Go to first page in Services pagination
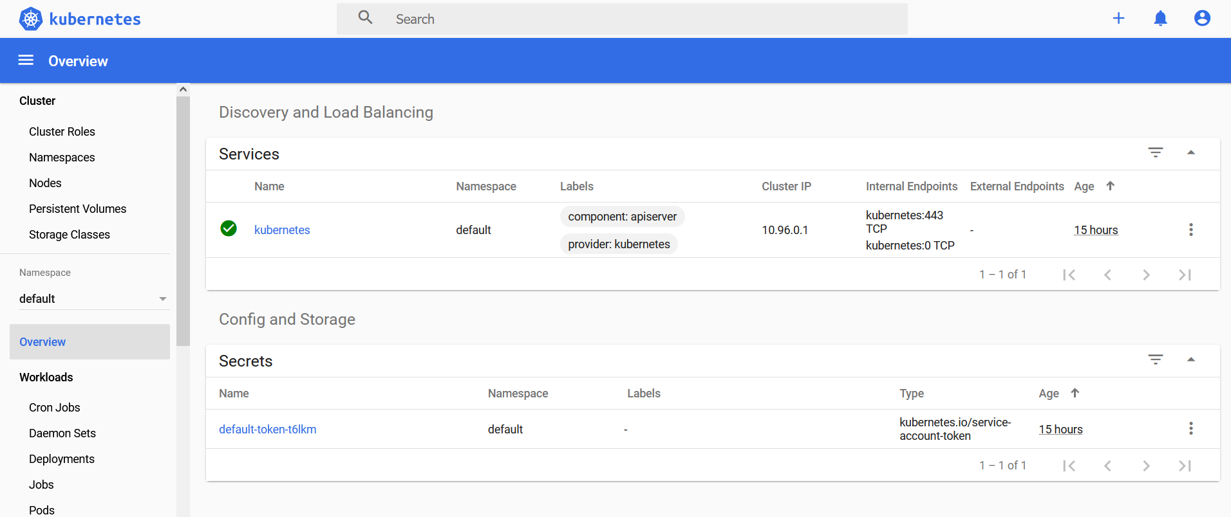This screenshot has height=517, width=1231. [1069, 275]
